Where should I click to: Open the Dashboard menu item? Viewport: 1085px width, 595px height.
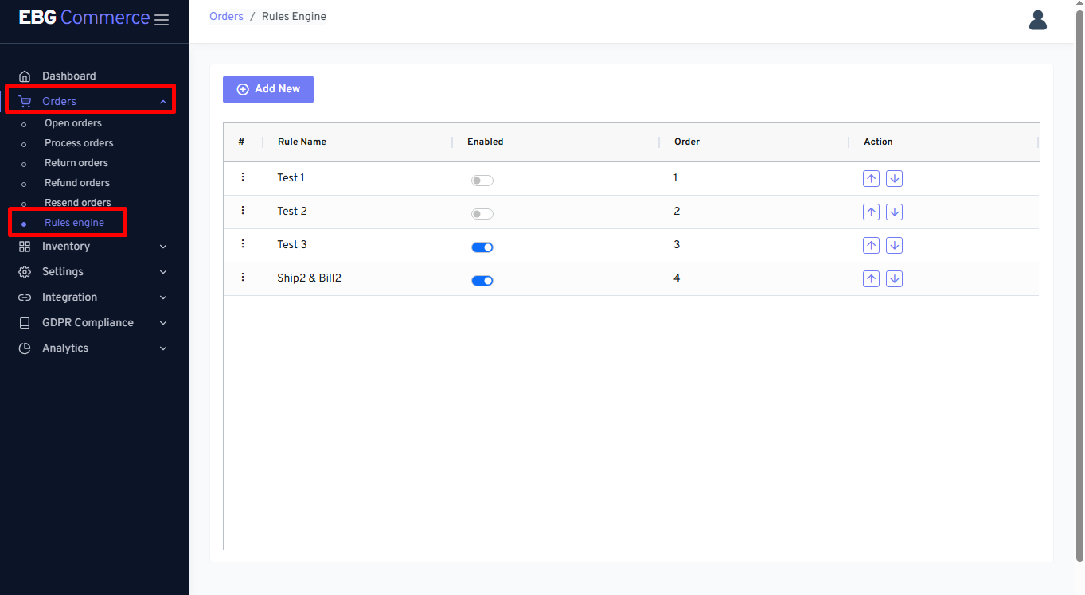point(68,76)
